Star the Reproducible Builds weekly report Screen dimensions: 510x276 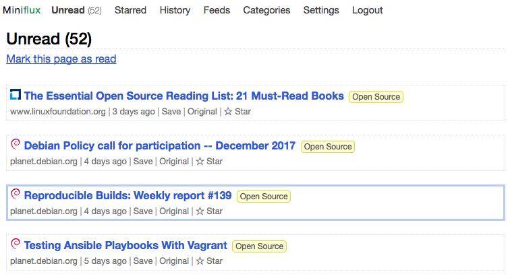208,211
